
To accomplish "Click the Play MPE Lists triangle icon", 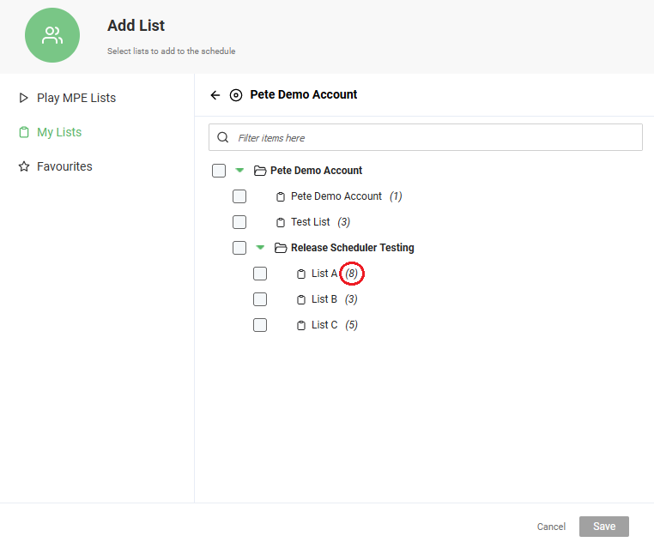I will coord(24,98).
